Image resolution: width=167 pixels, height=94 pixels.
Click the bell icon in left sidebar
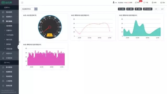3,58
